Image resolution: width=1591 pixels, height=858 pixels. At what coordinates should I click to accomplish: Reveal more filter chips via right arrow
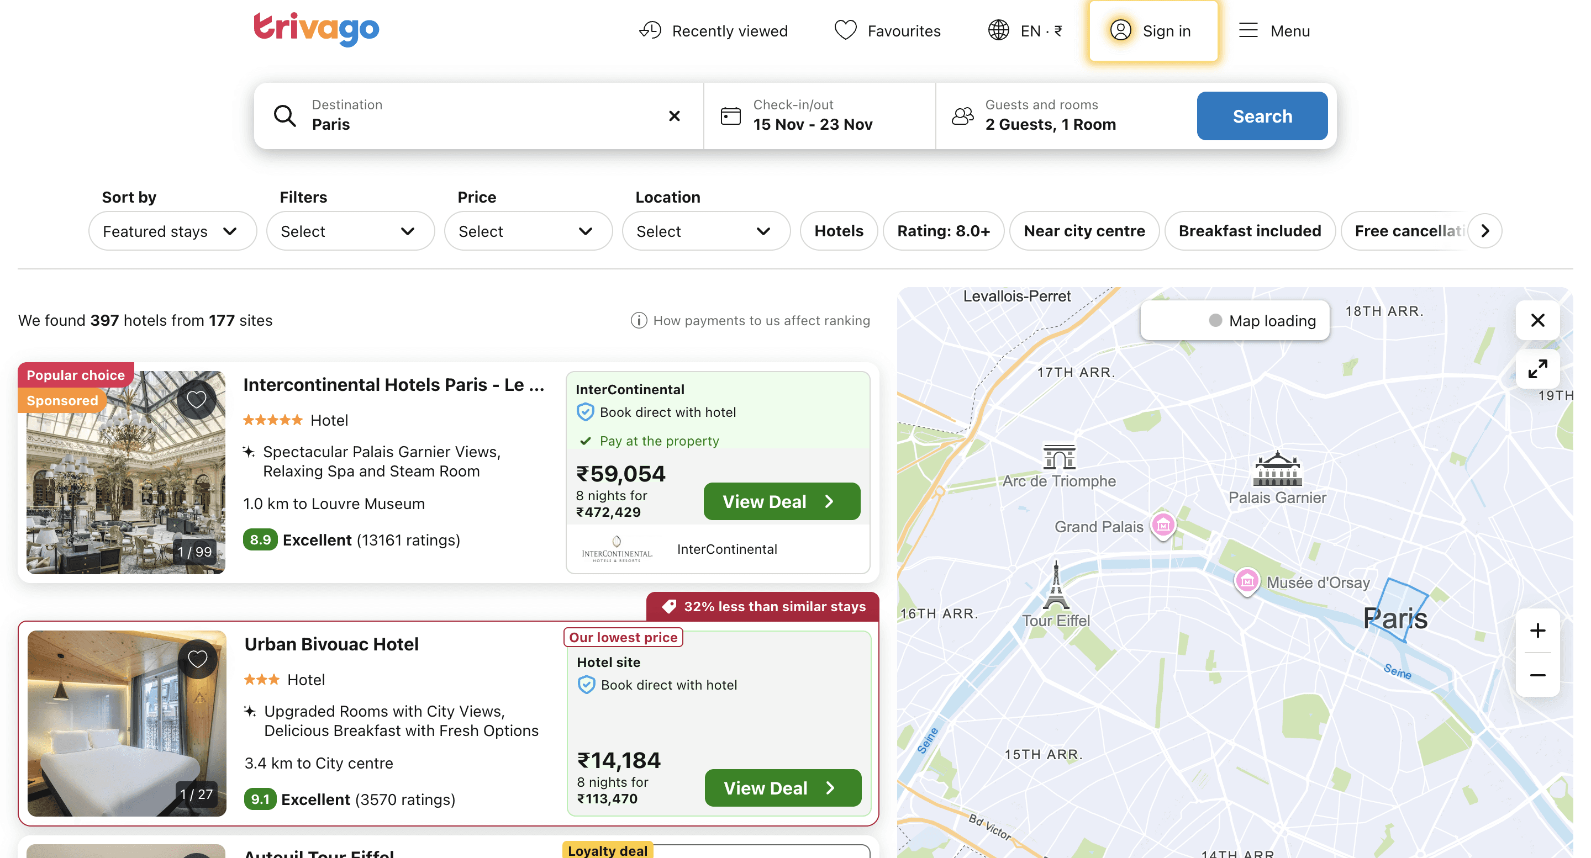tap(1486, 231)
